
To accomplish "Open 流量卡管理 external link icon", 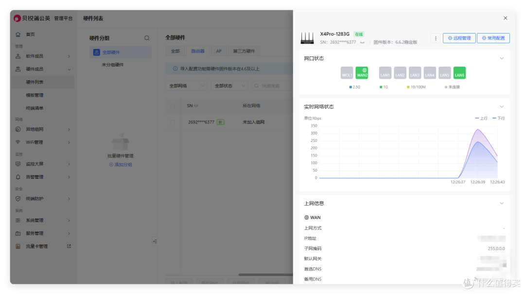I will tap(69, 246).
